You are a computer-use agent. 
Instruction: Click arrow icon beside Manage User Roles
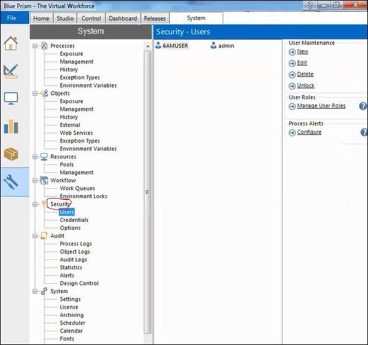point(292,106)
